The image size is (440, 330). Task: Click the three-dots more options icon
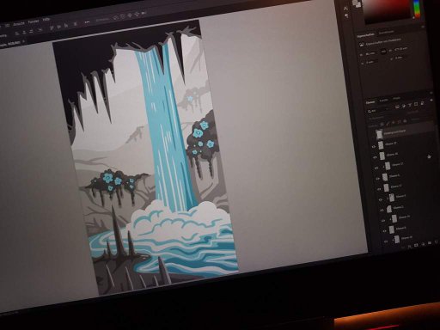(87, 22)
